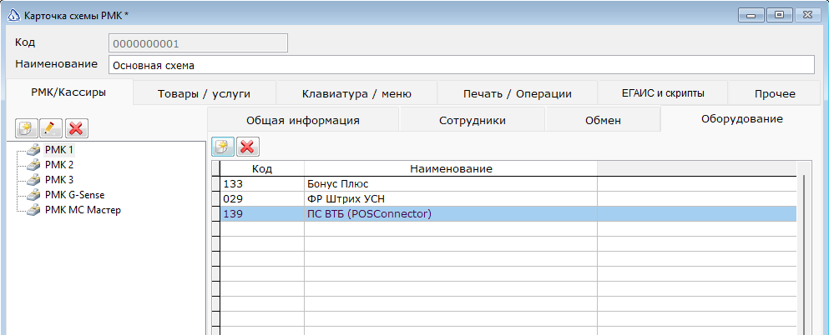This screenshot has height=335, width=829.
Task: Go to ЕГАИС и скрипты tab
Action: click(x=663, y=93)
